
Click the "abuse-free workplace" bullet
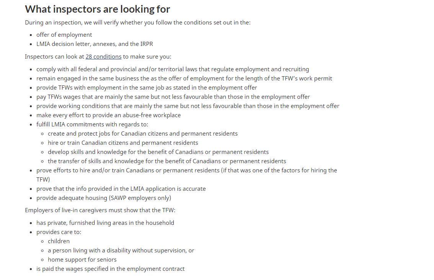[108, 115]
